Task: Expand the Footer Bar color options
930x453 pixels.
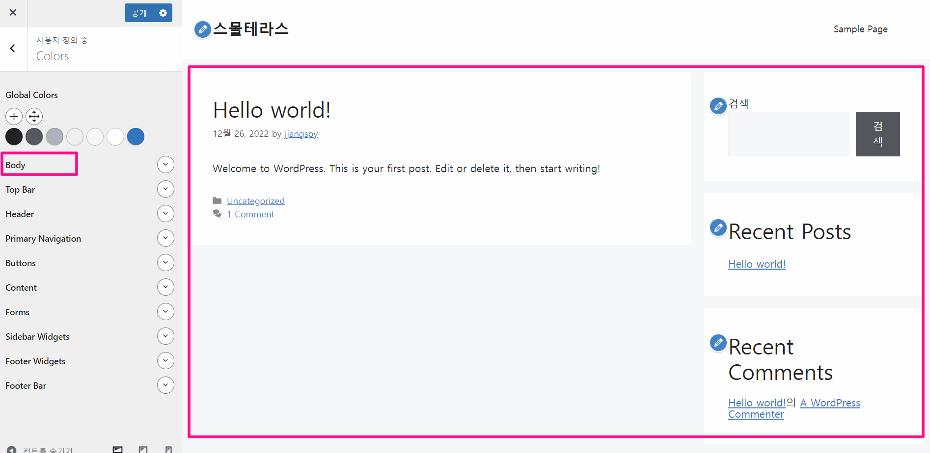Action: pyautogui.click(x=165, y=385)
